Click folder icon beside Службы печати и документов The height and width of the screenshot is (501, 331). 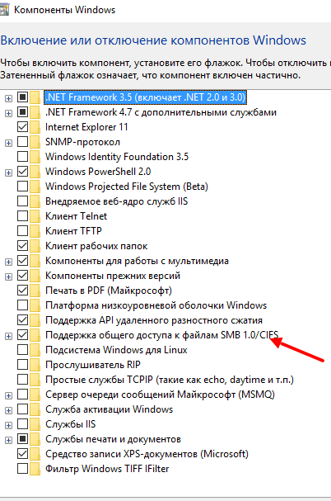[x=35, y=439]
